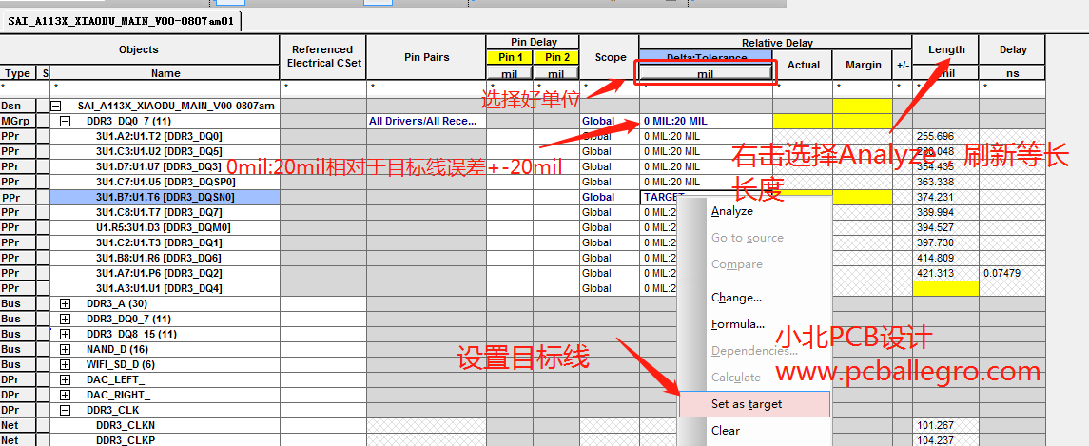Expand the WIFI_SD_D (6) bus
Image resolution: width=1089 pixels, height=446 pixels.
(65, 365)
